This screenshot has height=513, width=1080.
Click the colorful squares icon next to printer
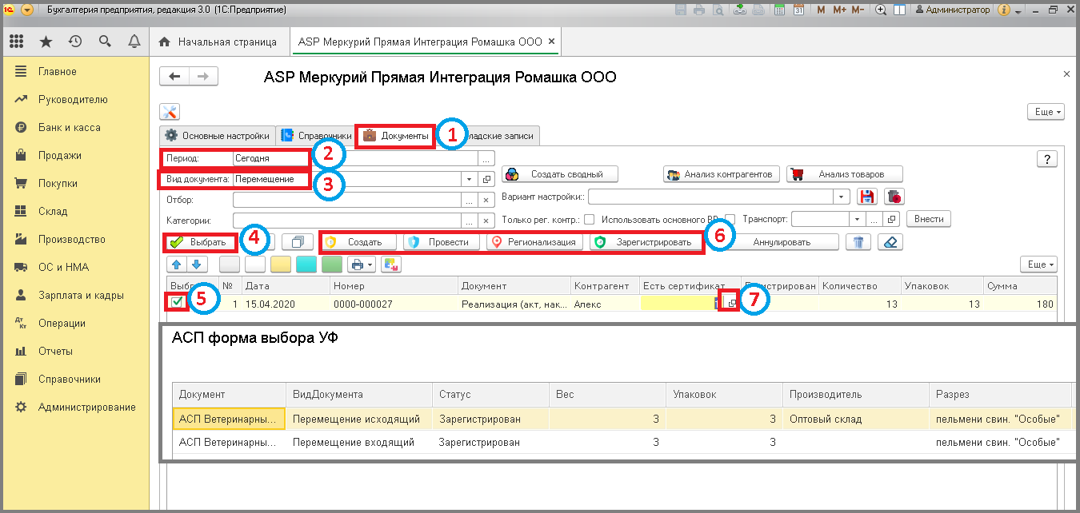point(391,264)
